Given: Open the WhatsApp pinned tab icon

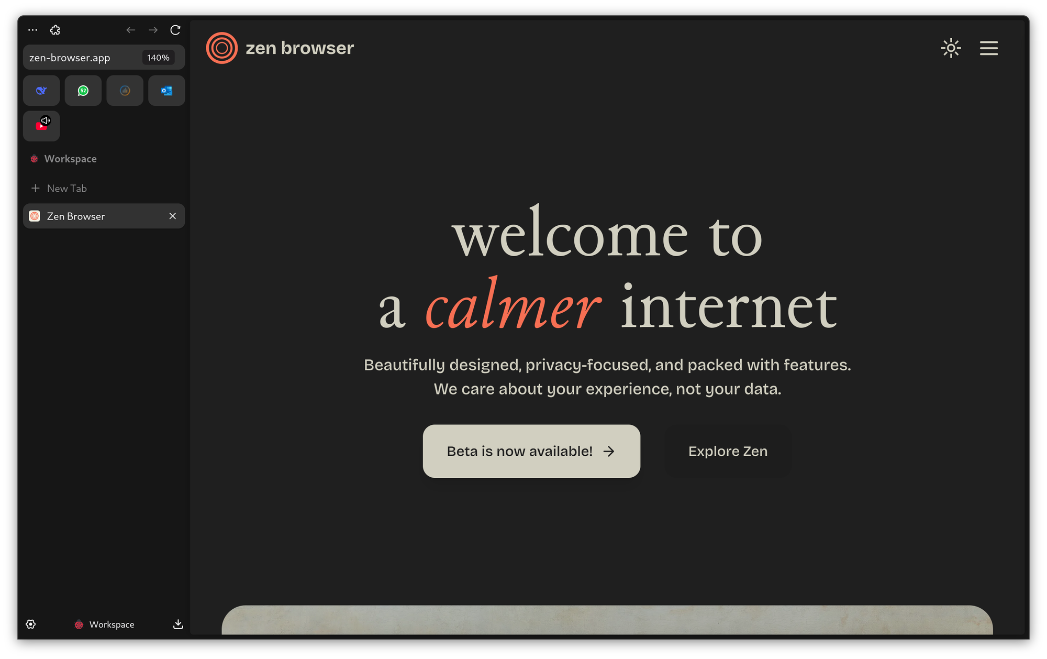Looking at the screenshot, I should [x=83, y=90].
